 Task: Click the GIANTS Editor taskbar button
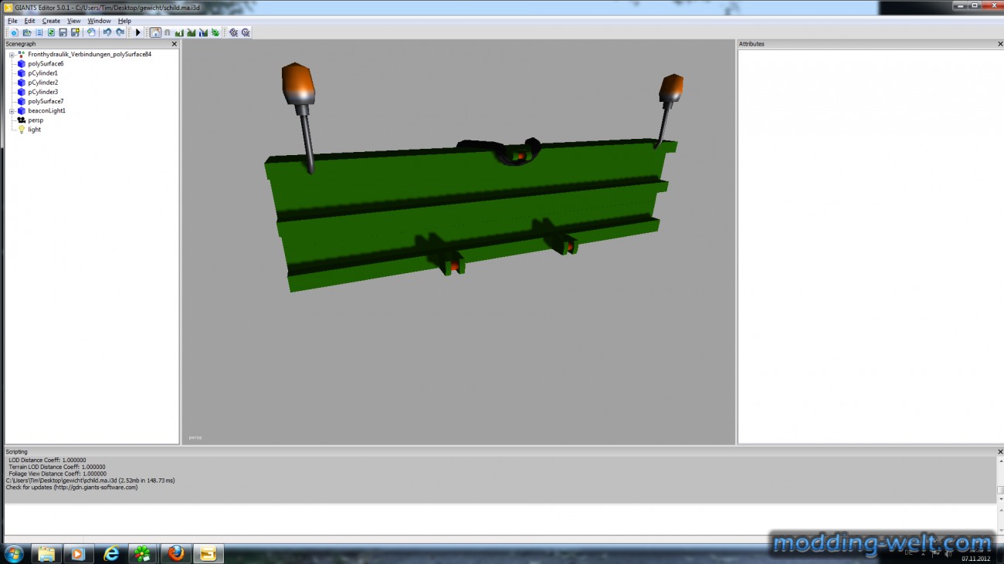[208, 553]
